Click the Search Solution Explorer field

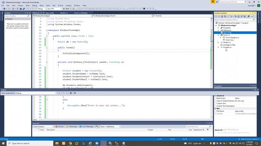(x=235, y=20)
